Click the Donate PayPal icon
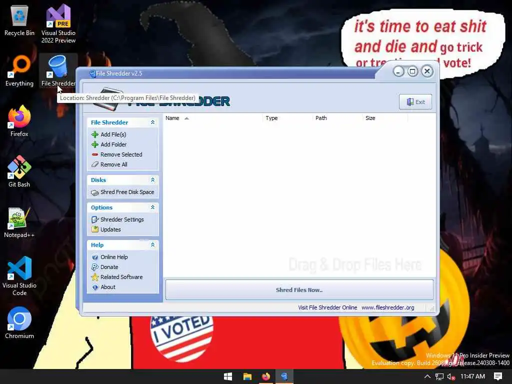The height and width of the screenshot is (384, 512). (95, 267)
